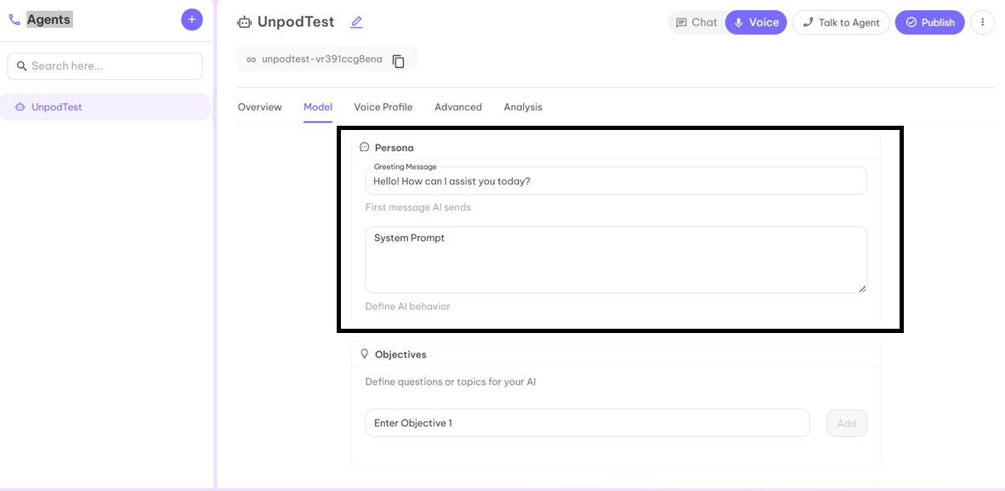Switch the agent mode to Chat

tap(698, 22)
